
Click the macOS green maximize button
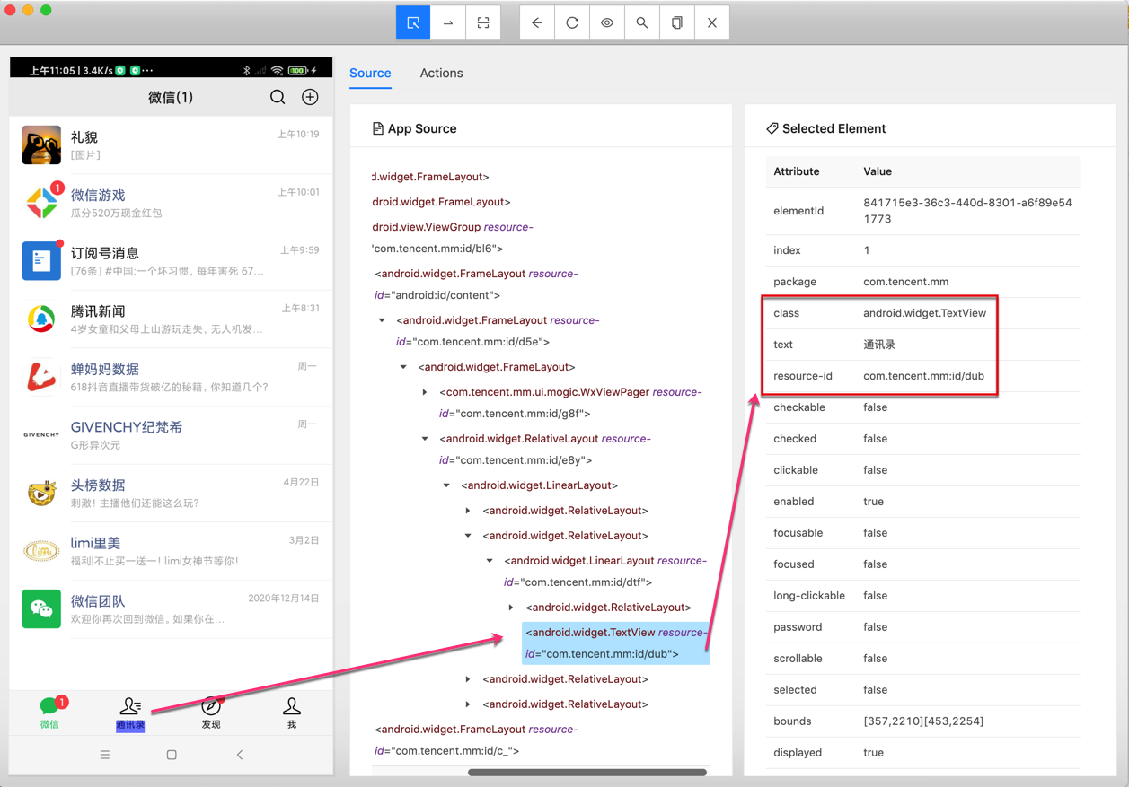46,10
